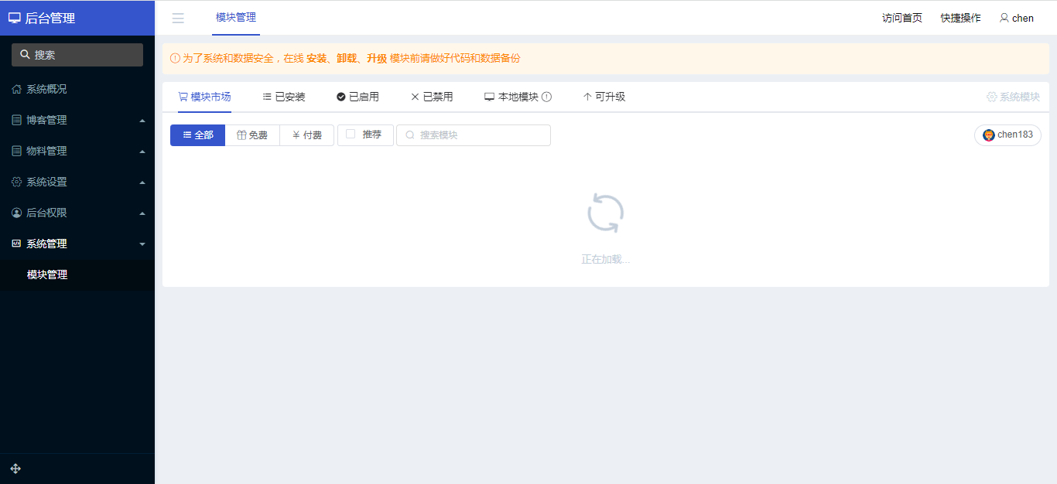The image size is (1057, 484).
Task: Click the lion avatar beside chen183
Action: (x=988, y=135)
